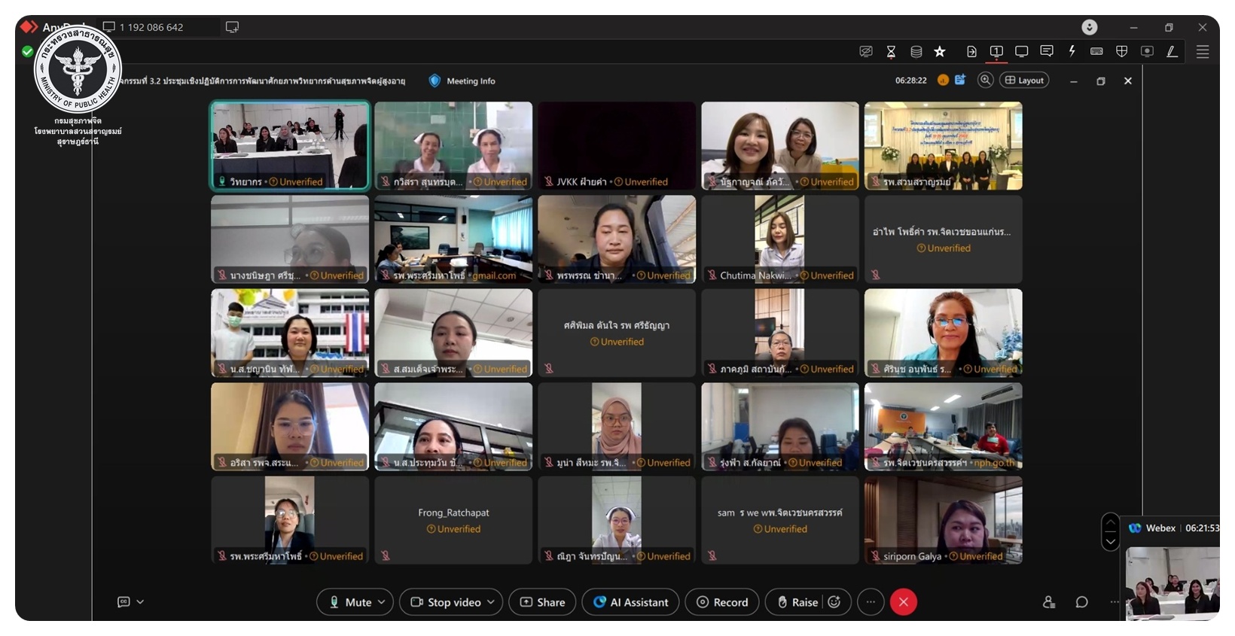The height and width of the screenshot is (636, 1235).
Task: Click the zoom magnifier icon in Webex
Action: coord(985,81)
